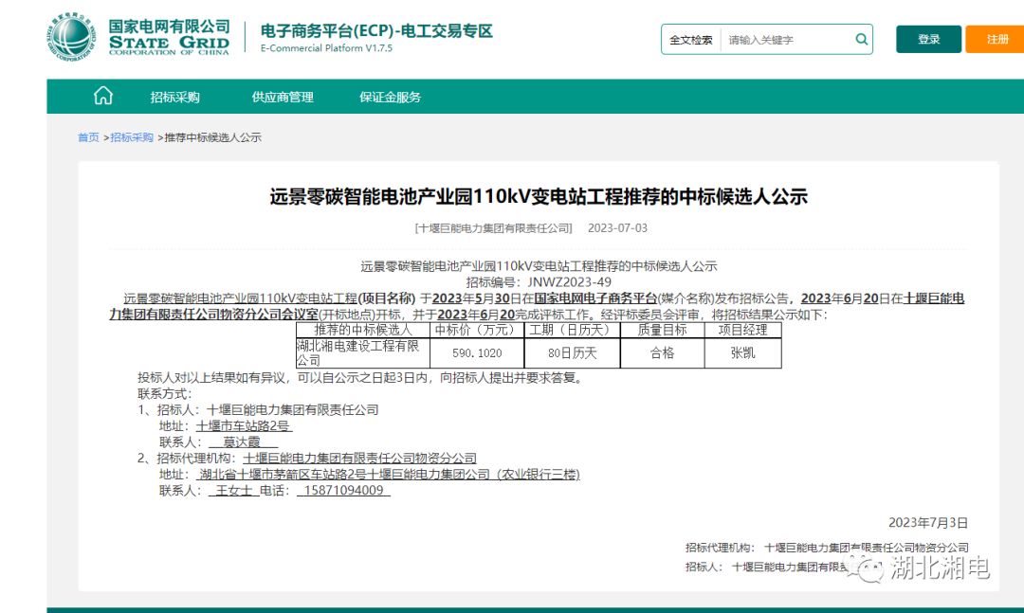The height and width of the screenshot is (613, 1024).
Task: Open the 保证金服务 menu
Action: (390, 98)
